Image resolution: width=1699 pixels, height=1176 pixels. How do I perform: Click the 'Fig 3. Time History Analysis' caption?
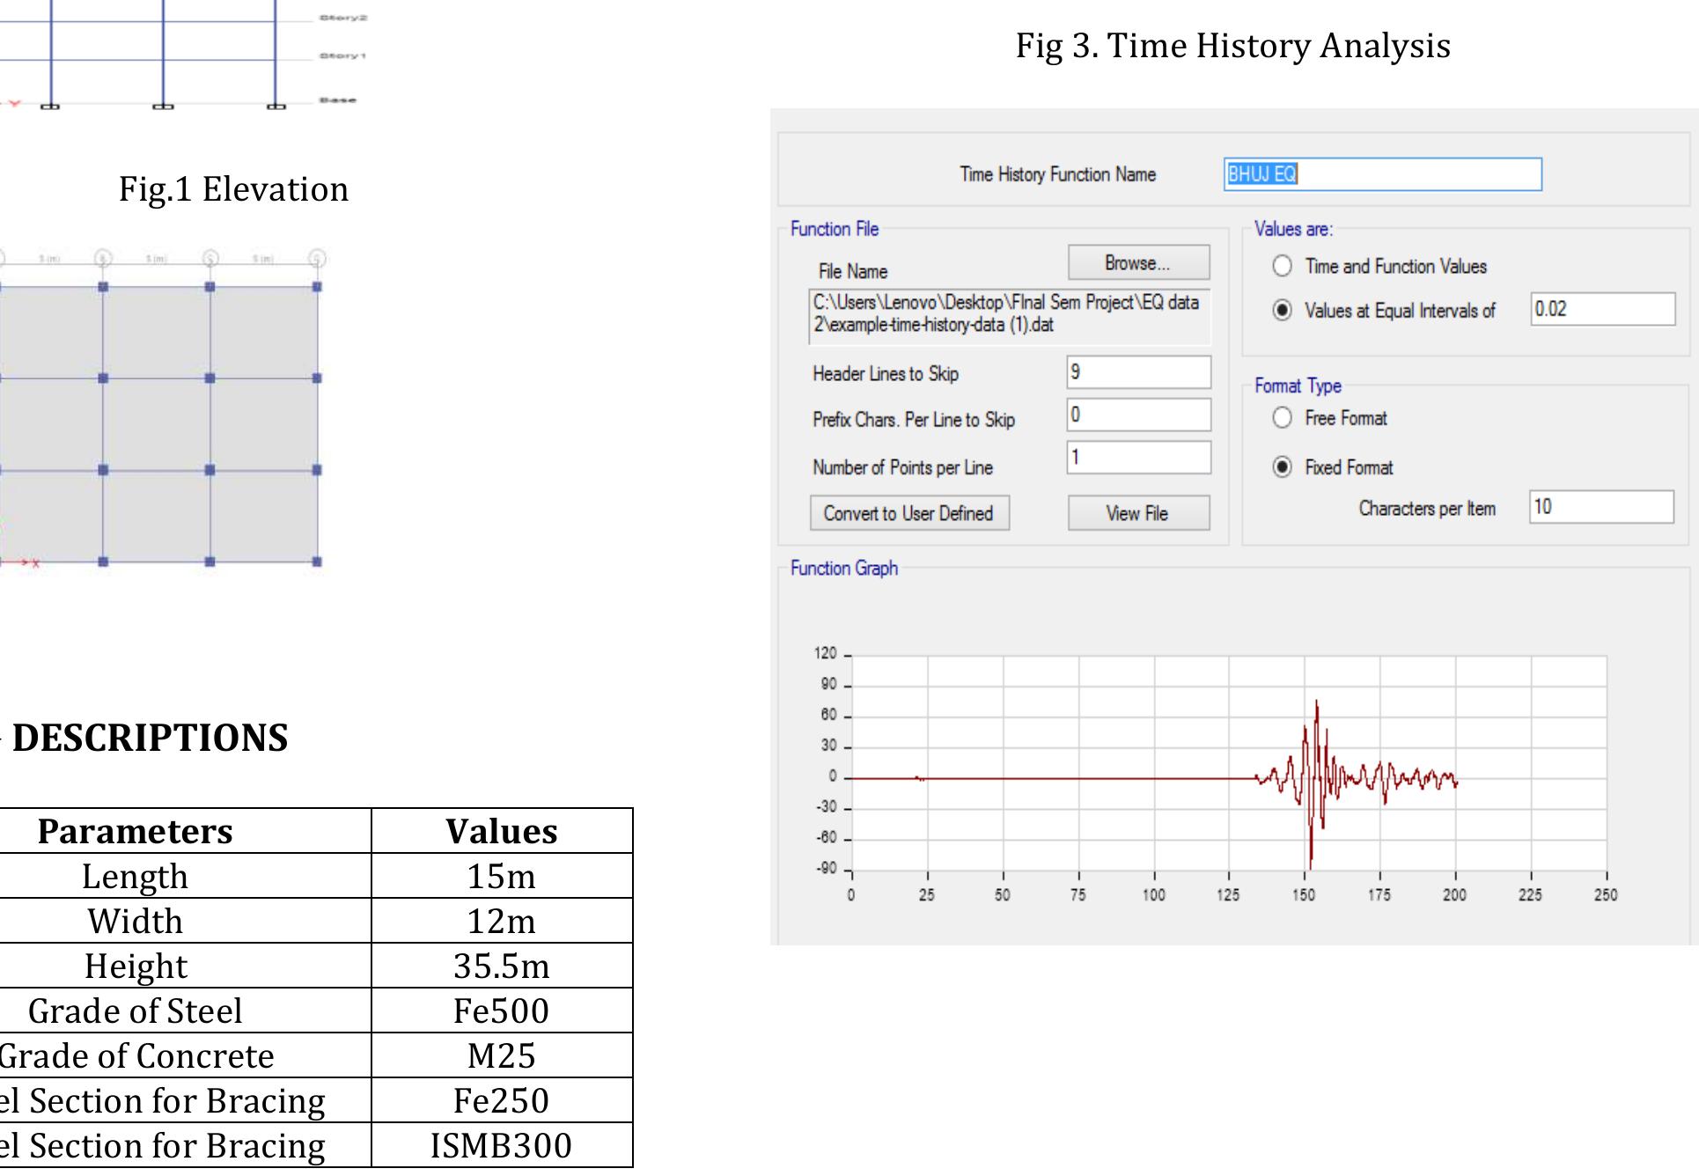(1232, 47)
